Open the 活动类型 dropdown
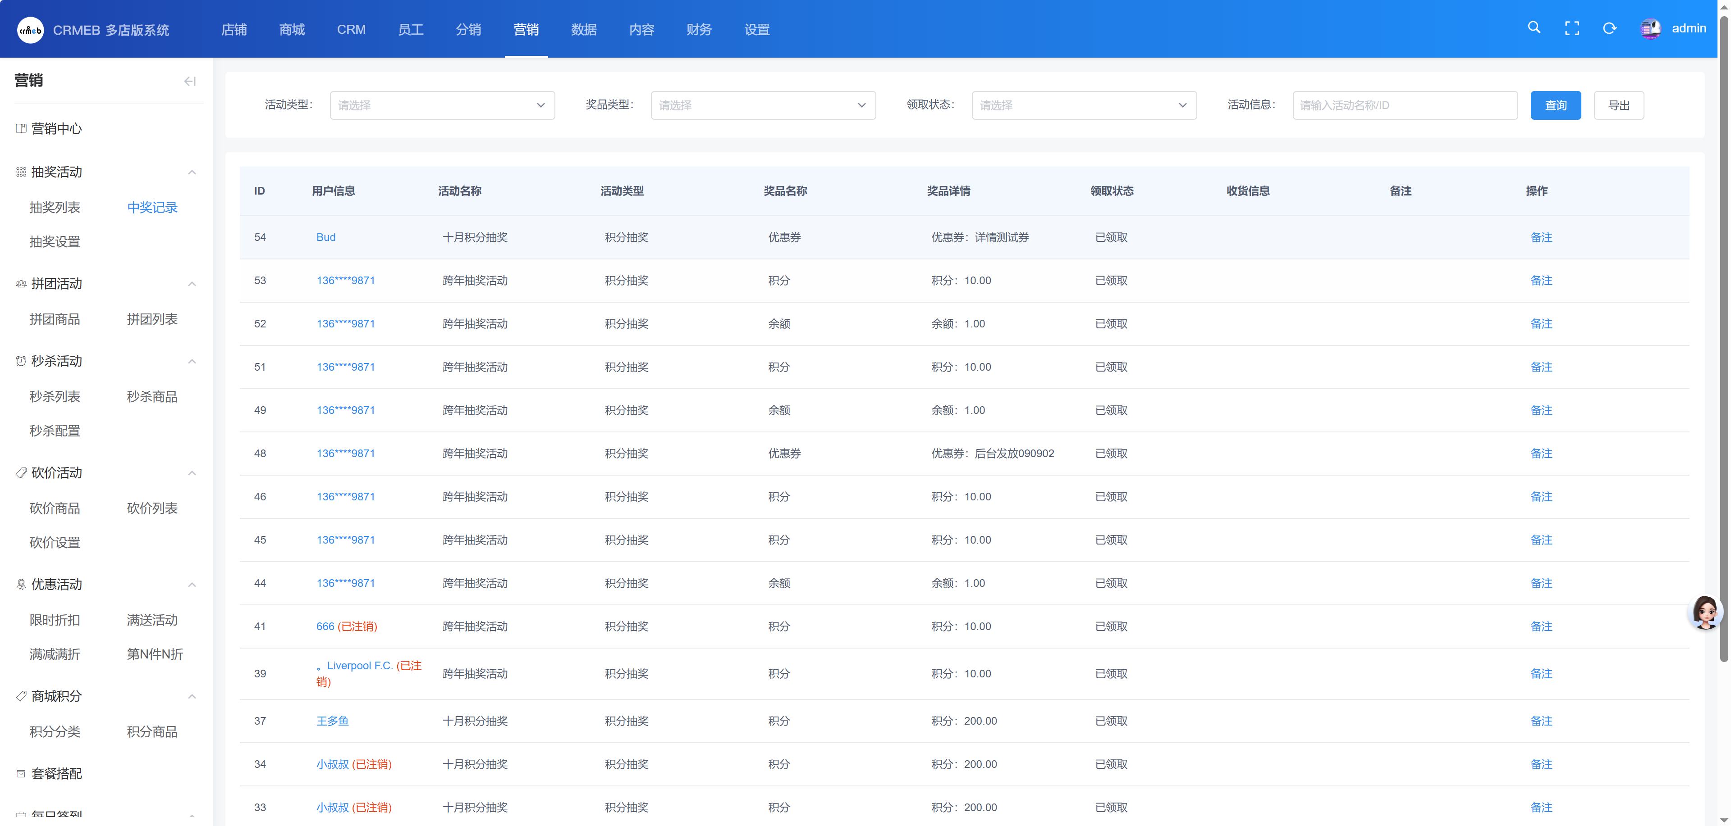 coord(442,105)
